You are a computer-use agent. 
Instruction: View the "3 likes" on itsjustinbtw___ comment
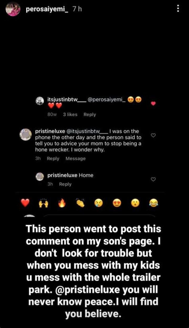[x=70, y=114]
